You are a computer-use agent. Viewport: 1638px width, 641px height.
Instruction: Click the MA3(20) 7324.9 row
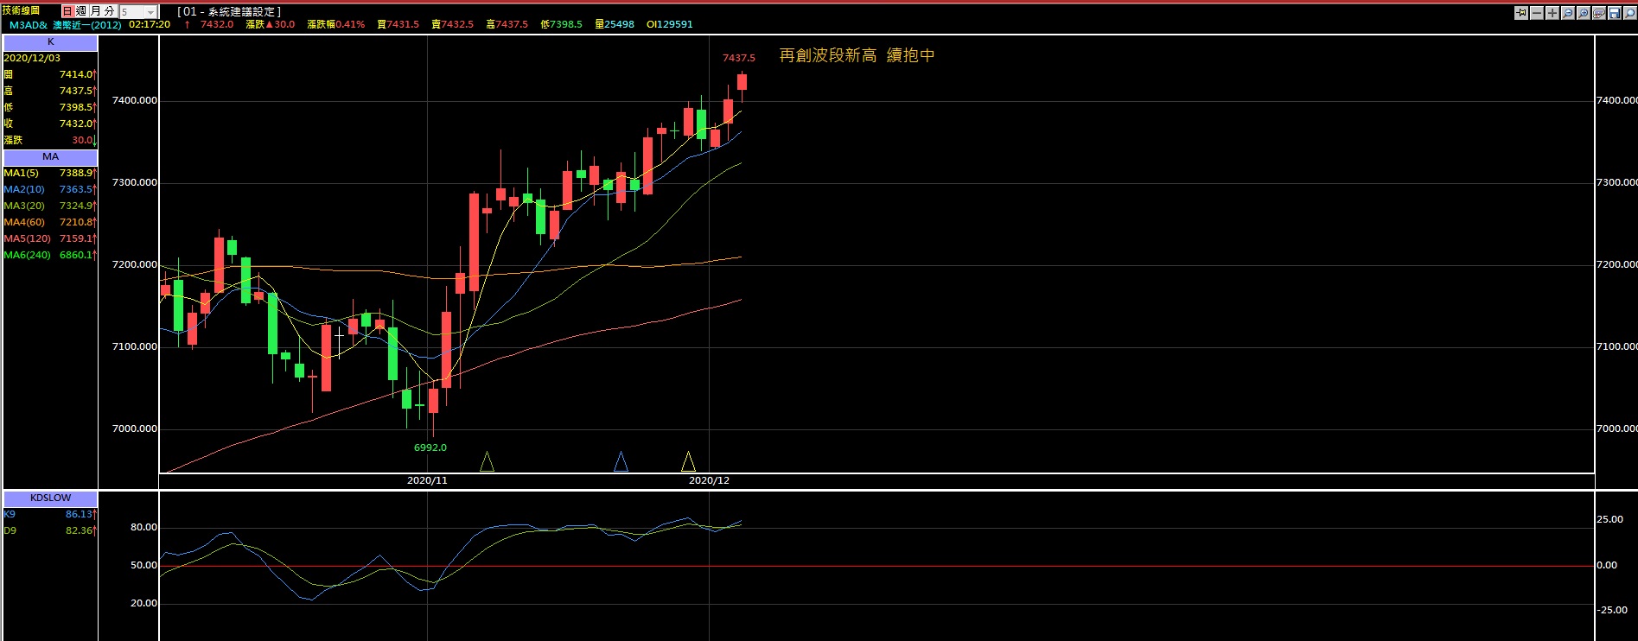(x=50, y=206)
